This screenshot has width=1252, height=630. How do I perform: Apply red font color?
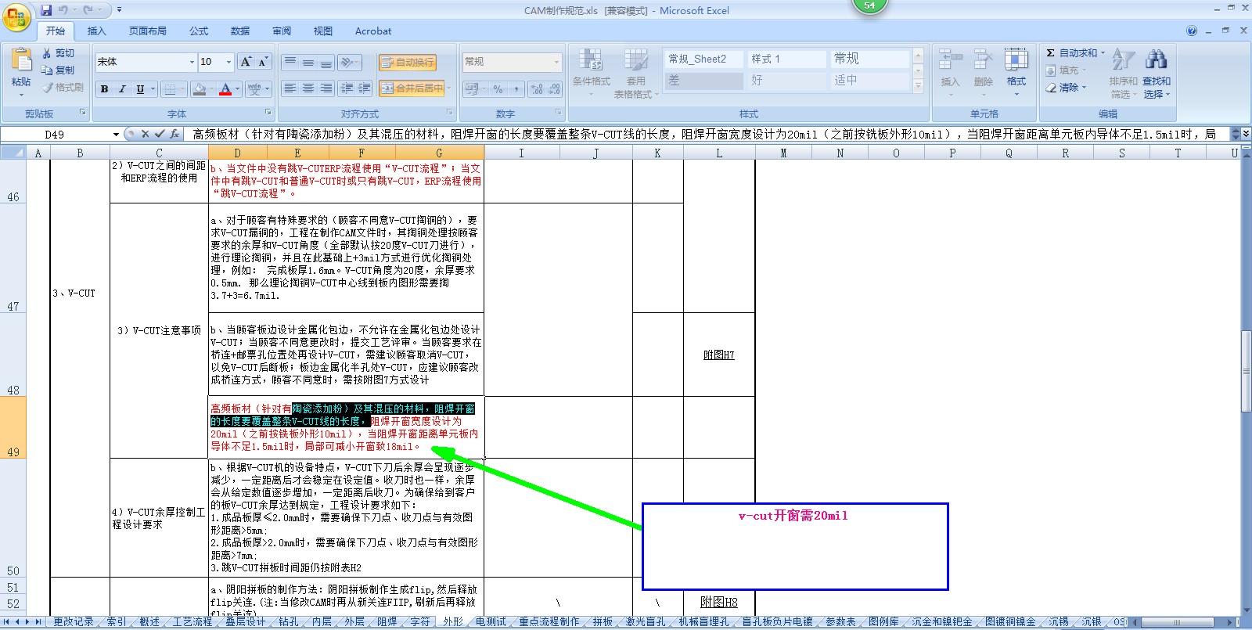pos(225,89)
